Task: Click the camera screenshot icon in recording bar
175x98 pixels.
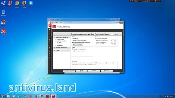Action: point(156,1)
